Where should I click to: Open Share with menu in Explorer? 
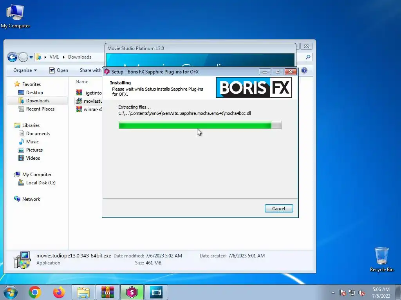click(90, 70)
